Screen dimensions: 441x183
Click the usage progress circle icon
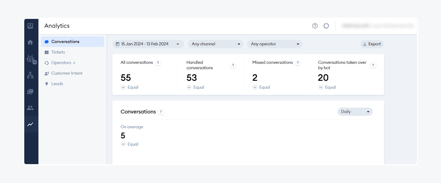pyautogui.click(x=326, y=26)
